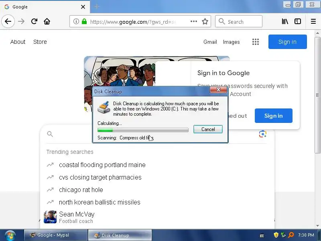Show site information icon in address bar
This screenshot has height=241, width=321.
pos(76,21)
